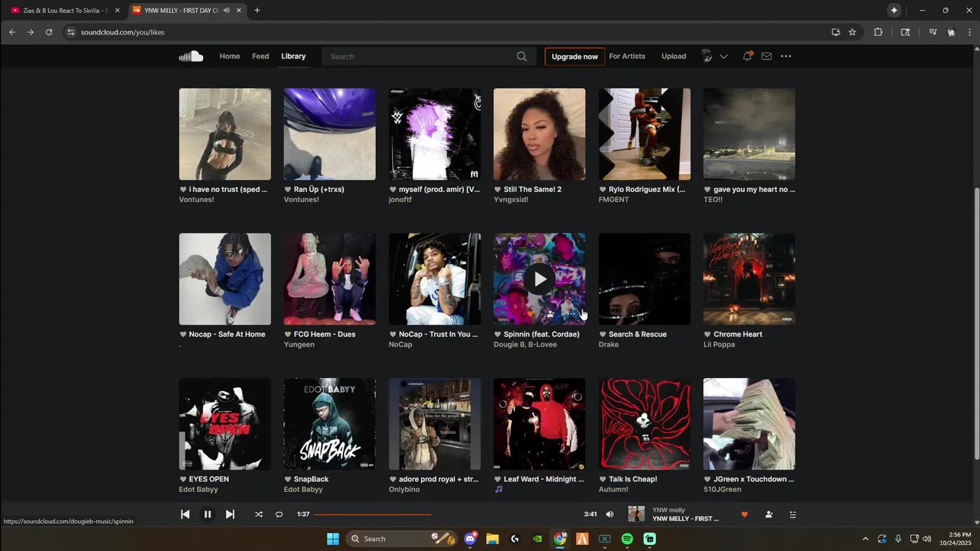Skip to next track
Viewport: 980px width, 551px height.
click(230, 514)
